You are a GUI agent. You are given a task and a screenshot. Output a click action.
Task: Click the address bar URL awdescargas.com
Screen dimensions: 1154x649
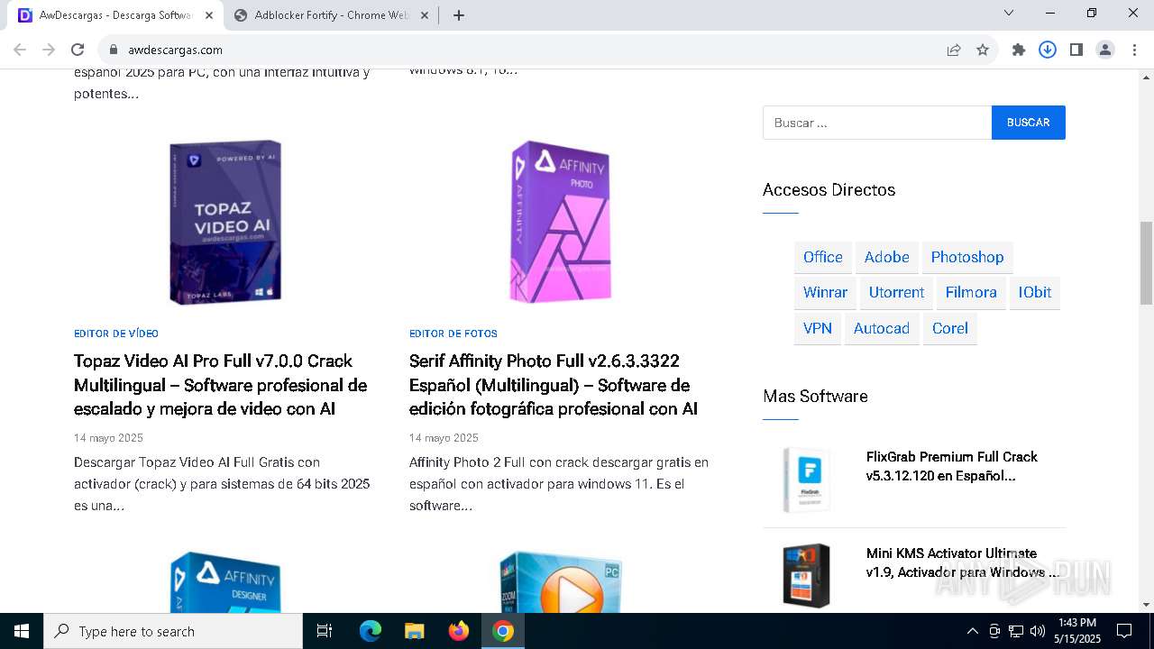click(x=175, y=50)
